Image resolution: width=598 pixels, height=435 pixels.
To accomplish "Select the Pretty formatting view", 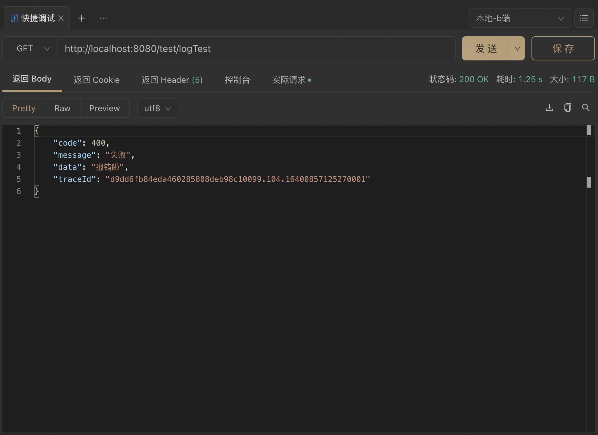I will pos(24,108).
